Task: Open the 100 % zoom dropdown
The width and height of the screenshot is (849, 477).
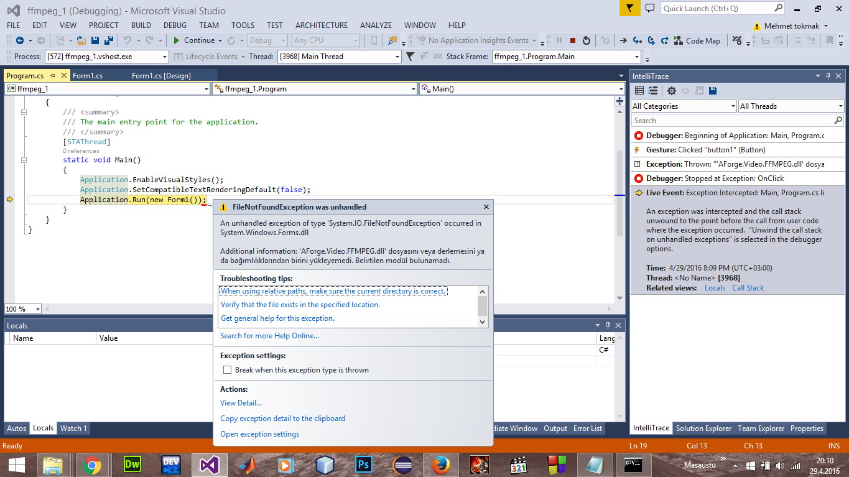Action: (38, 309)
